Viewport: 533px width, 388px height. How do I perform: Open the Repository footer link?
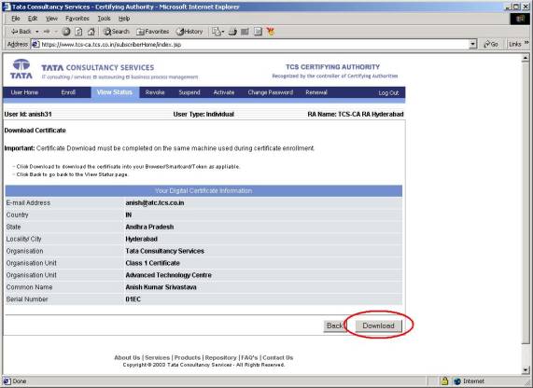point(220,357)
